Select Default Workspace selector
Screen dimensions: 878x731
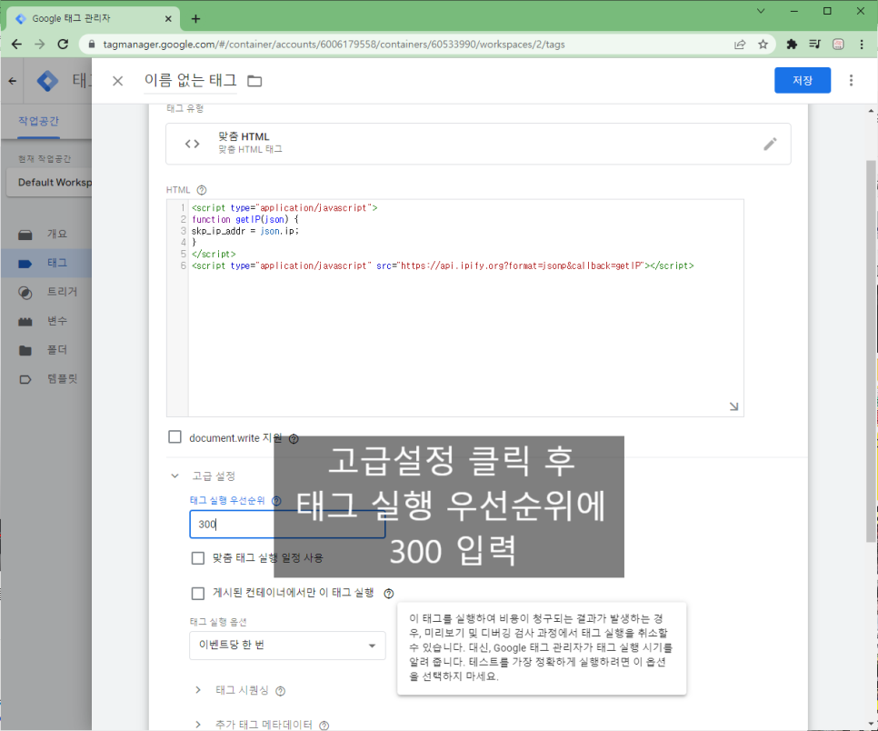pyautogui.click(x=49, y=182)
